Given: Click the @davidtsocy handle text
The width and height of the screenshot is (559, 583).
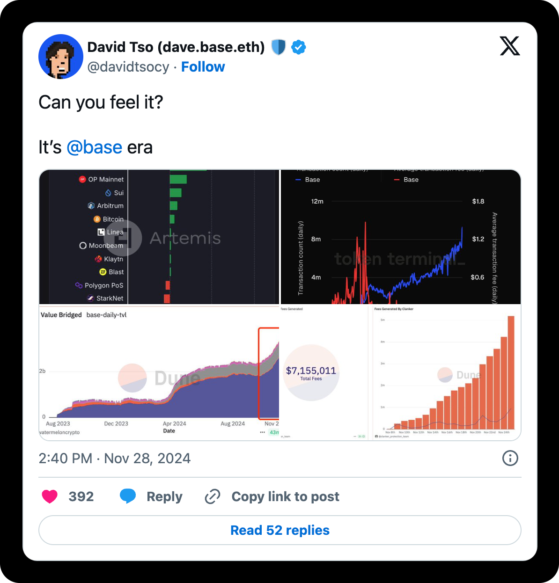Looking at the screenshot, I should point(128,67).
